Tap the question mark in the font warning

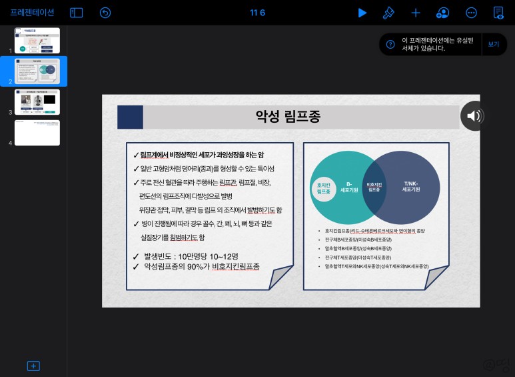tap(390, 44)
